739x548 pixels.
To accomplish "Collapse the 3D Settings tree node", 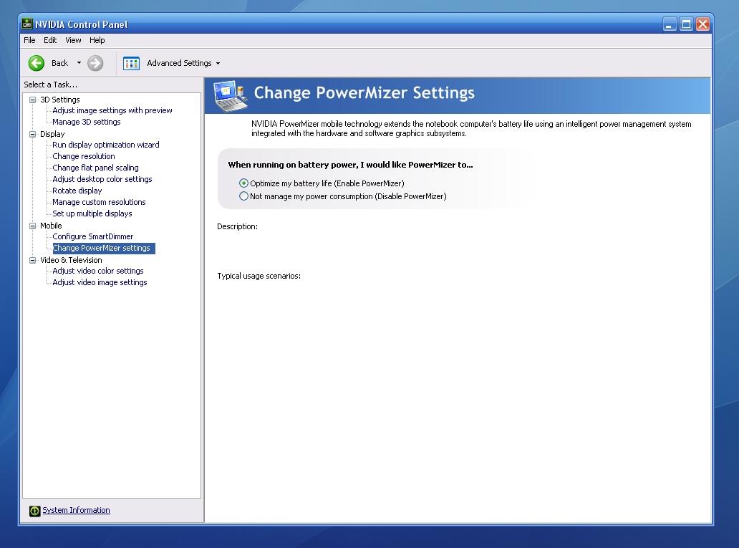I will coord(32,100).
